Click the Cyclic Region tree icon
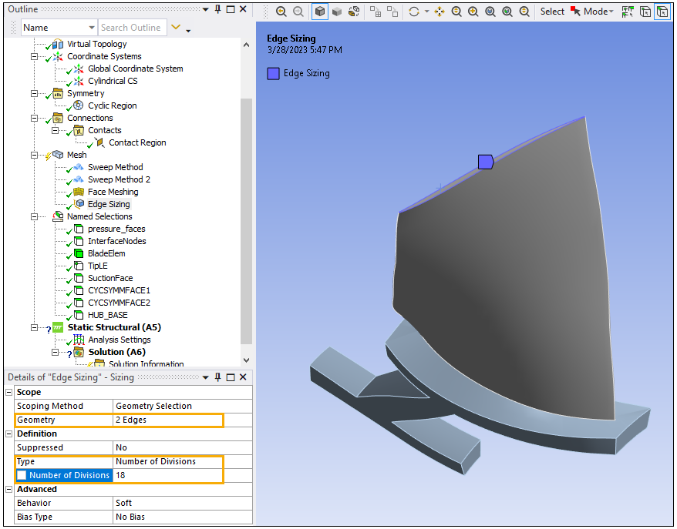The height and width of the screenshot is (529, 677). [x=78, y=105]
